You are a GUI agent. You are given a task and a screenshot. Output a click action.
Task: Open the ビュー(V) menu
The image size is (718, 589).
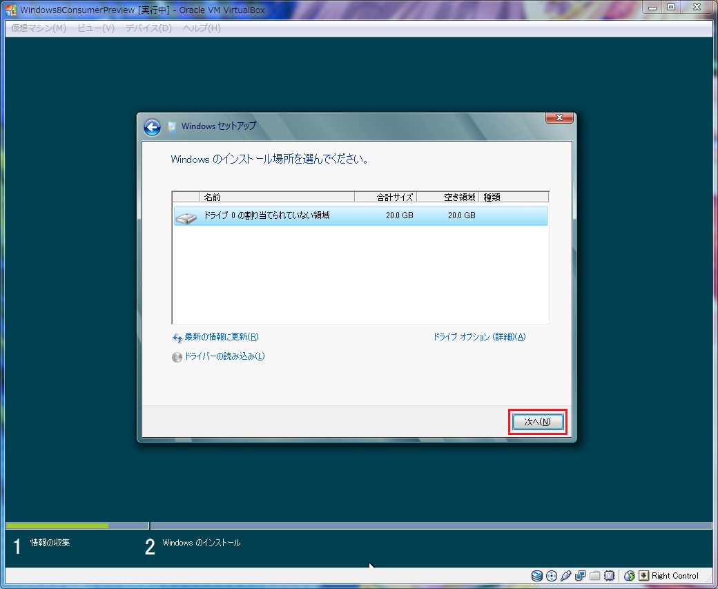pyautogui.click(x=96, y=28)
